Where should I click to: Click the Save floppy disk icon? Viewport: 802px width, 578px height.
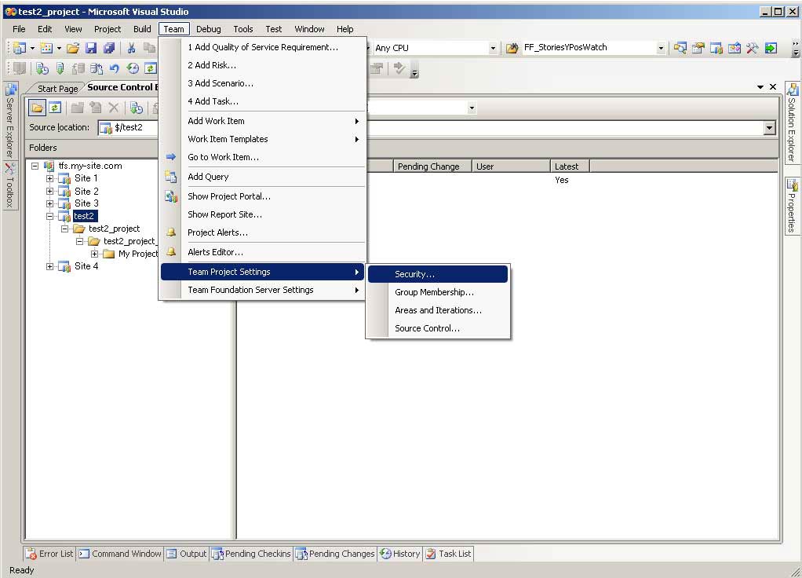click(x=91, y=48)
